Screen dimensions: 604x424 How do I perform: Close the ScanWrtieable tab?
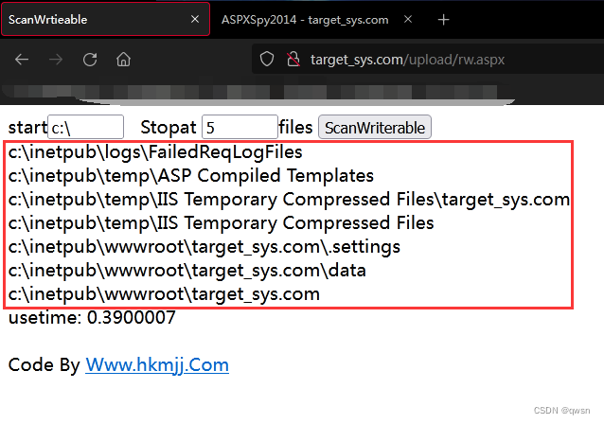(195, 19)
